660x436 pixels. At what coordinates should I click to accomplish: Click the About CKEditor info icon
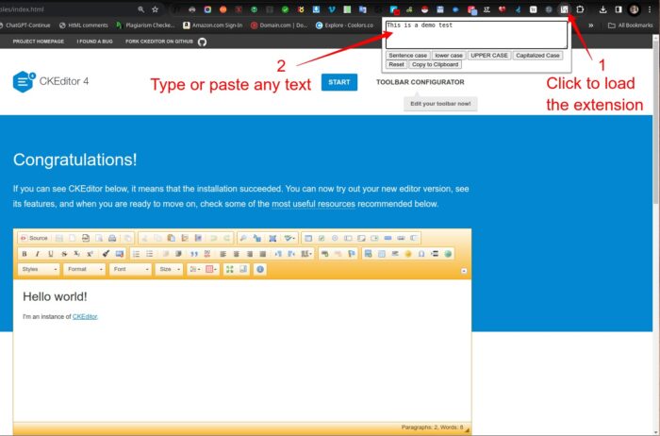(260, 269)
